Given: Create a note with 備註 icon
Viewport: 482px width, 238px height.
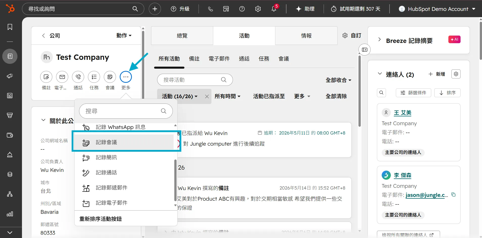Looking at the screenshot, I should tap(46, 77).
